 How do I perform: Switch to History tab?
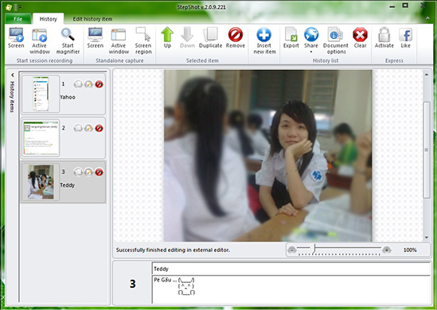coord(49,19)
